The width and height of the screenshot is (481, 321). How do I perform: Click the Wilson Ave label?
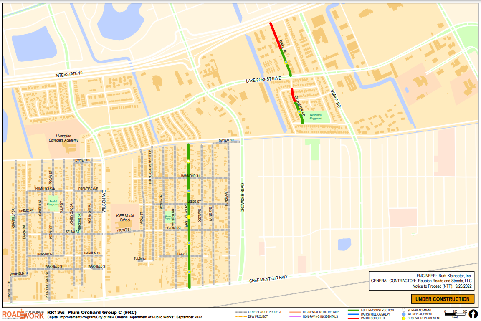coord(104,201)
